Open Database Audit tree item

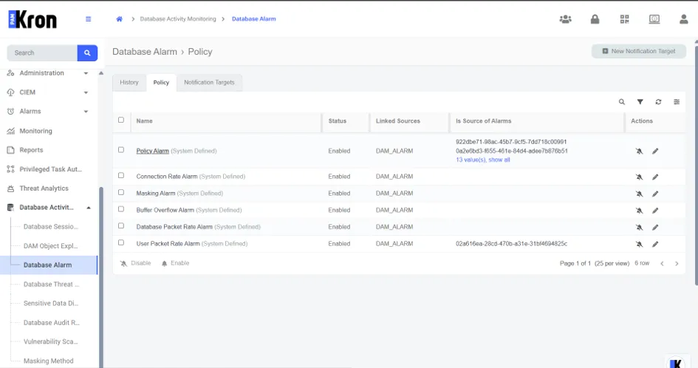[x=51, y=323]
